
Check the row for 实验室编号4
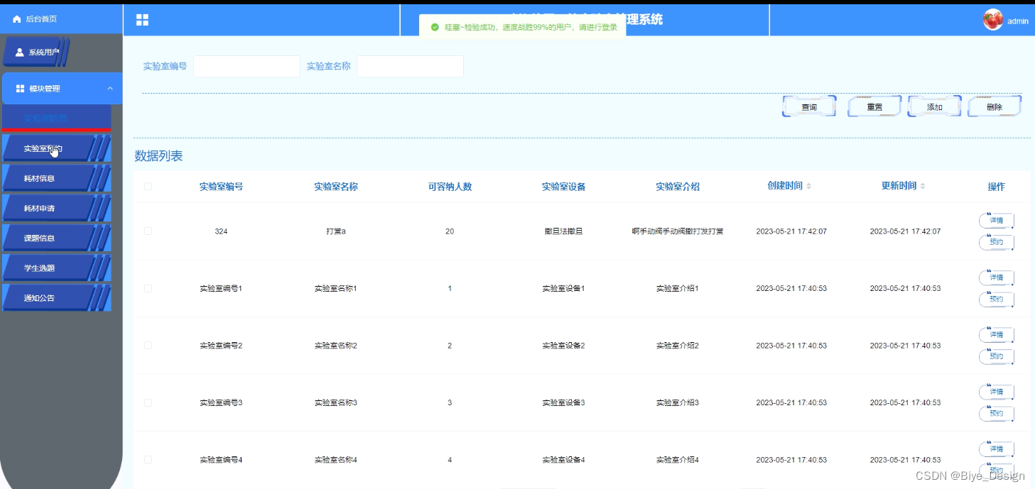pyautogui.click(x=148, y=460)
